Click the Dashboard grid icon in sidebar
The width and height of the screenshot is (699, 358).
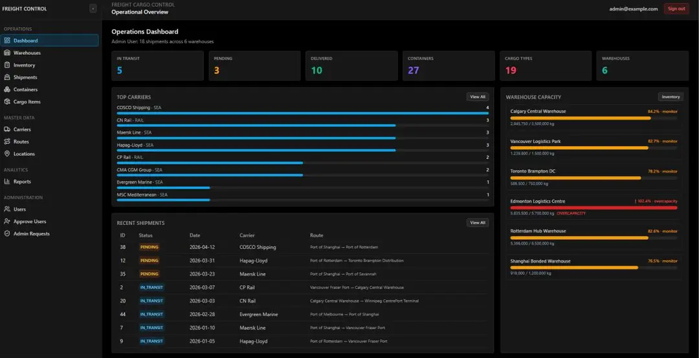[7, 41]
